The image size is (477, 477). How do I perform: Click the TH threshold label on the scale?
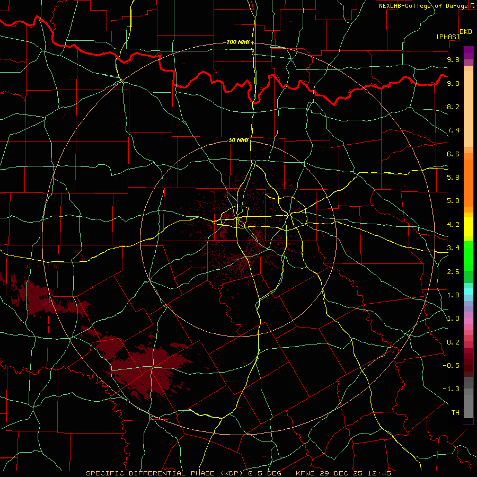point(455,413)
